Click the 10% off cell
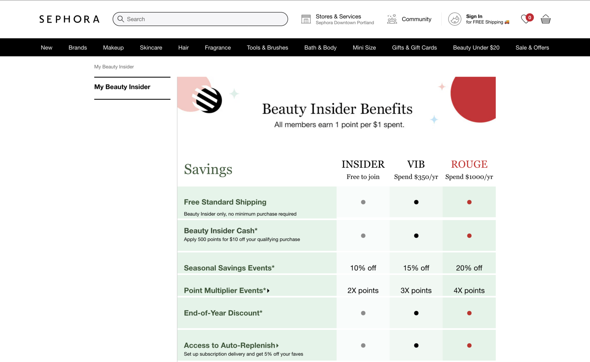 [363, 268]
